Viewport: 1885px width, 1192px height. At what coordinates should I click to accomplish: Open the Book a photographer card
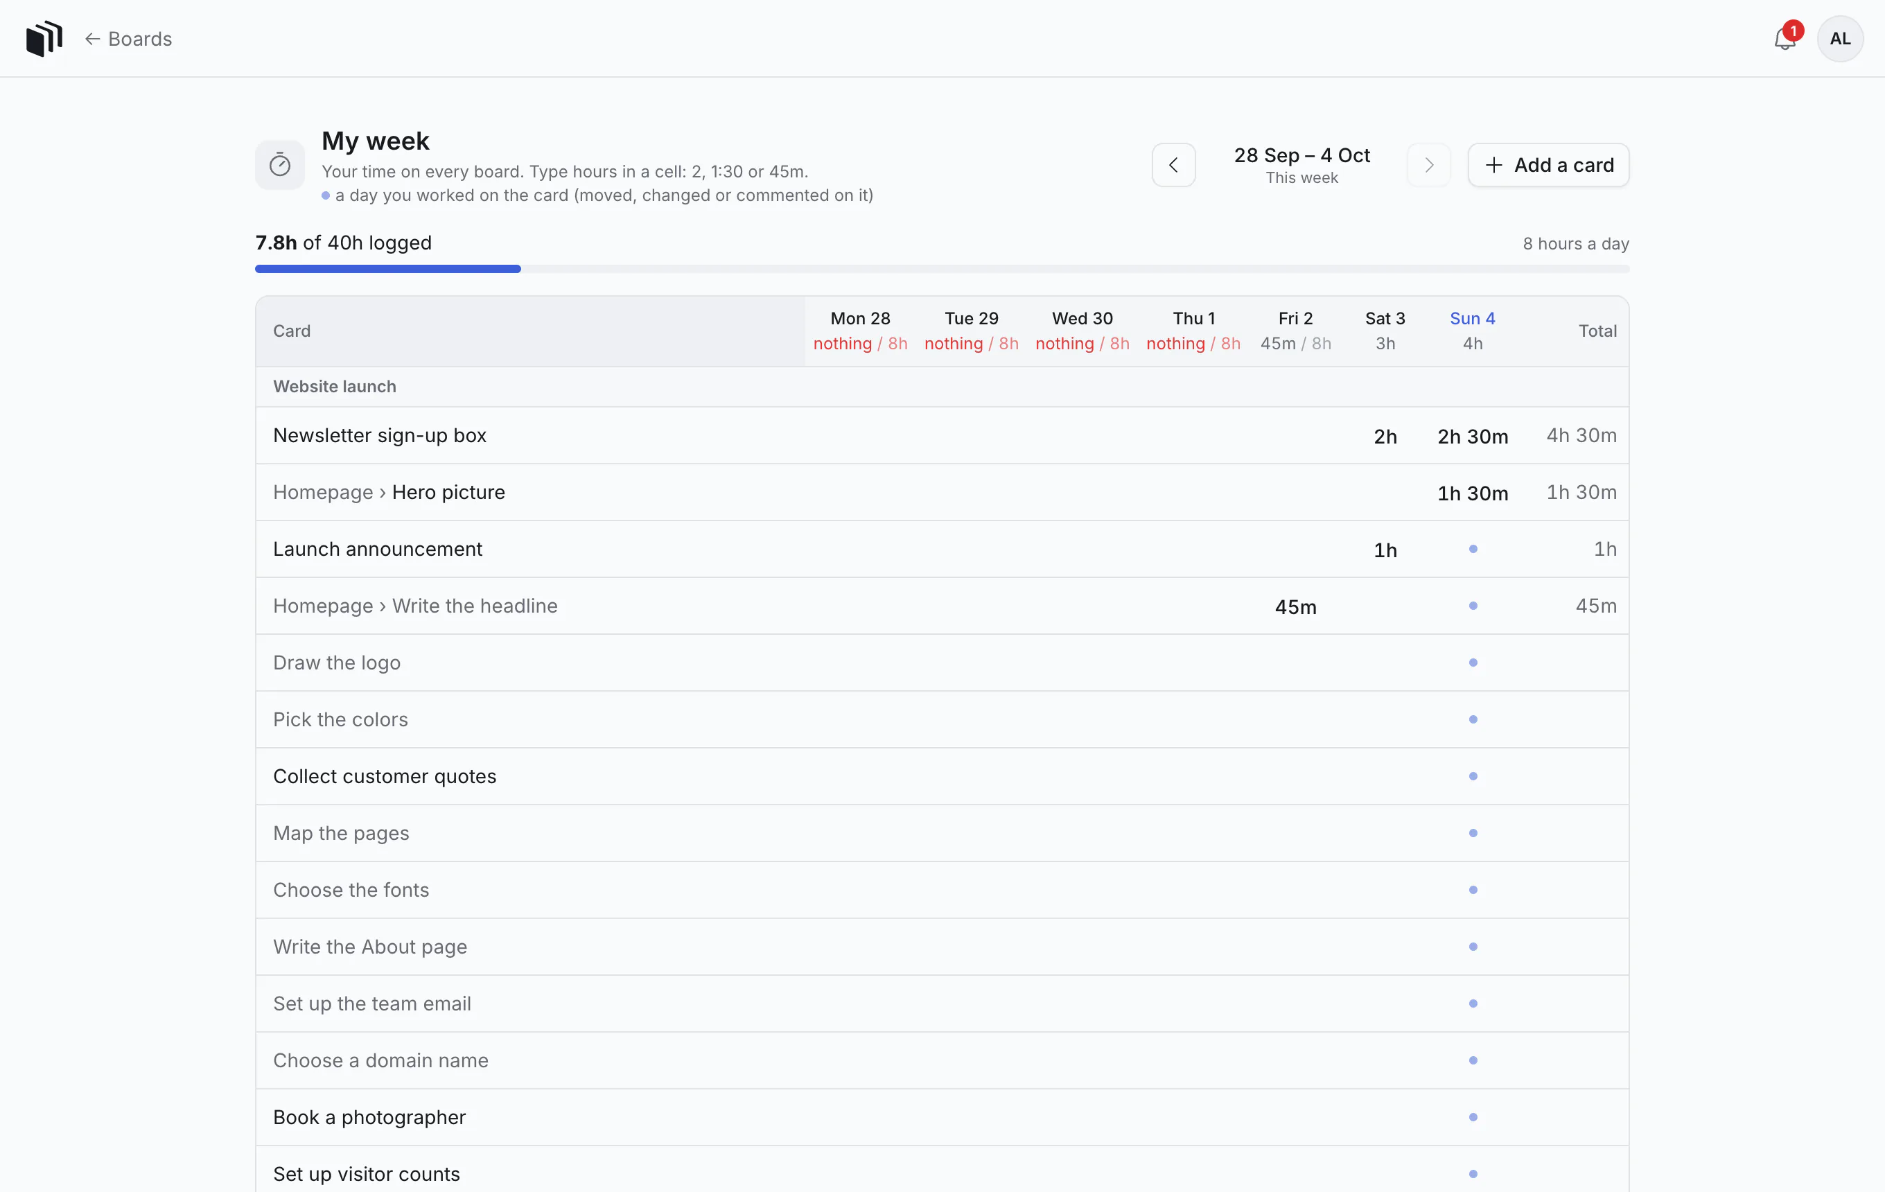[369, 1118]
